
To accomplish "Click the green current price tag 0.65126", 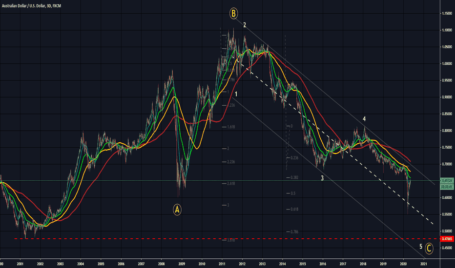I will click(447, 180).
